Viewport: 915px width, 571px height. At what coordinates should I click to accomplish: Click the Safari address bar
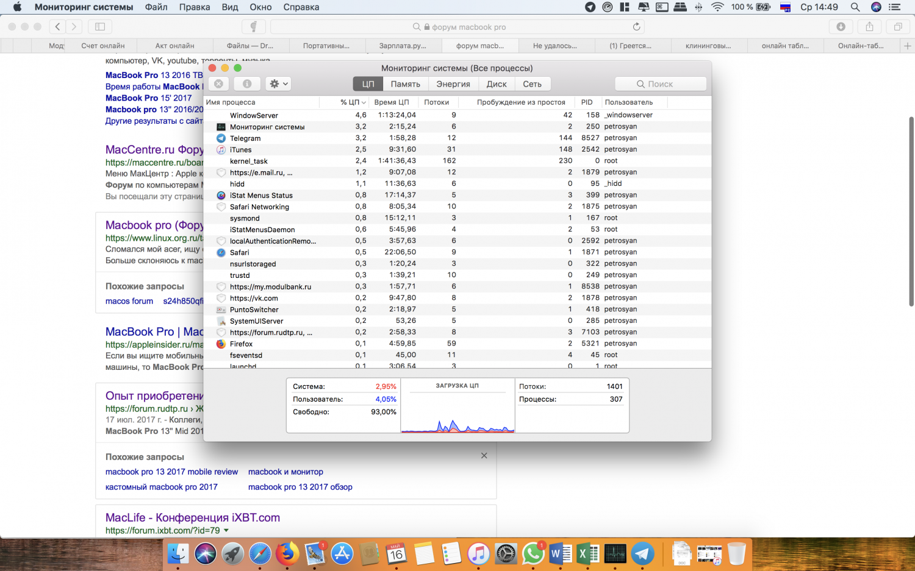(457, 27)
